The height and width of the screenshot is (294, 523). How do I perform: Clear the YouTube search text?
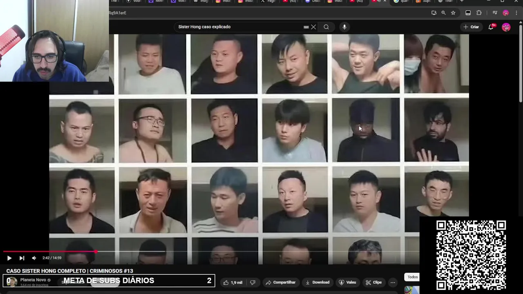(313, 27)
